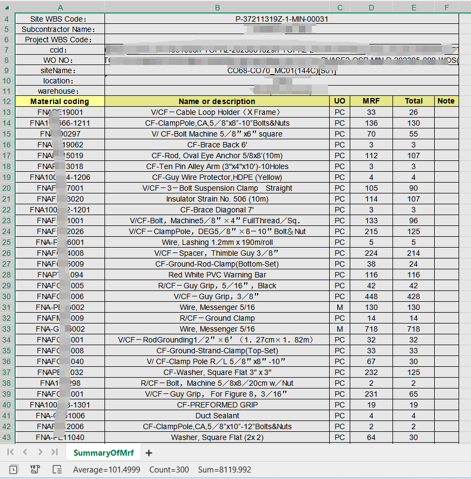Click Total value 428 in row 30
The width and height of the screenshot is (471, 479).
(414, 296)
